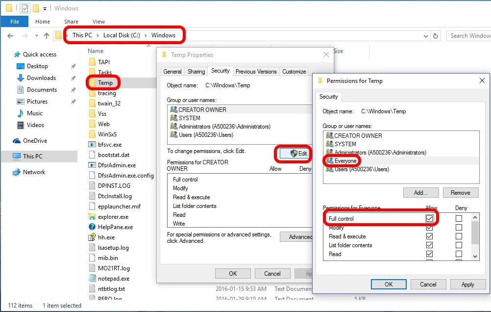Switch to Sharing tab in Temp Properties

[196, 72]
